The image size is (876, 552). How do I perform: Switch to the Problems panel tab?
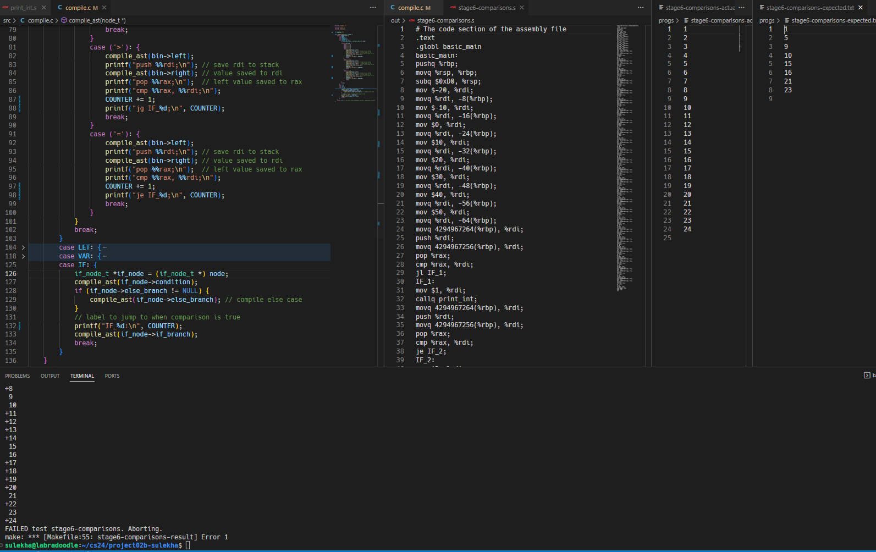coord(18,376)
